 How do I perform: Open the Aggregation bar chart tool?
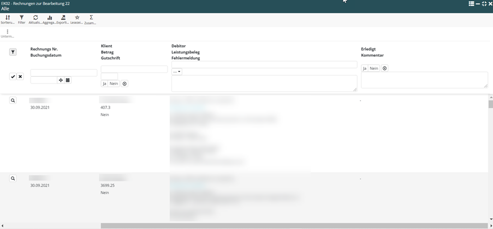click(x=50, y=19)
